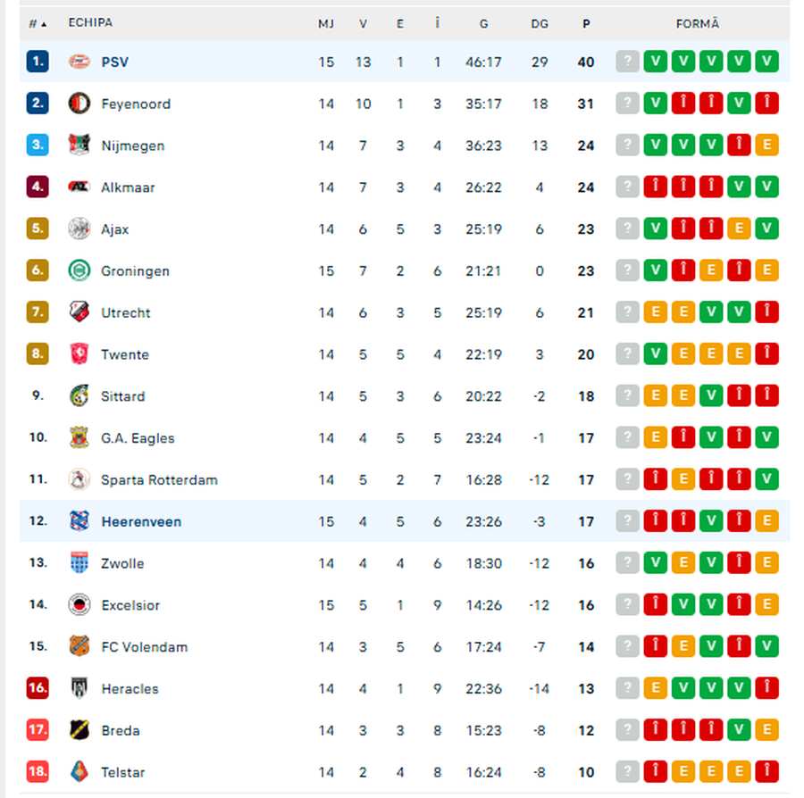The height and width of the screenshot is (798, 804).
Task: Click the grey question mark in PSV's form
Action: pos(628,62)
